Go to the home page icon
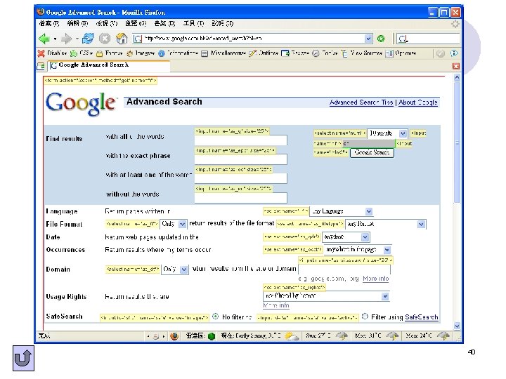The image size is (506, 379). click(122, 39)
